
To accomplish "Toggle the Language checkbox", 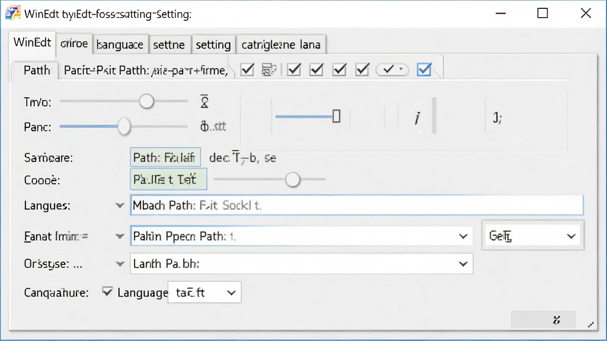I will (107, 291).
